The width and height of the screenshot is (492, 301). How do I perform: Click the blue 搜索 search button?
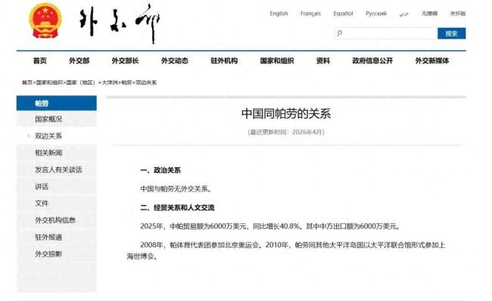click(452, 33)
